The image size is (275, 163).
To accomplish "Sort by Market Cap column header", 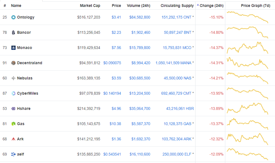I will [x=90, y=6].
